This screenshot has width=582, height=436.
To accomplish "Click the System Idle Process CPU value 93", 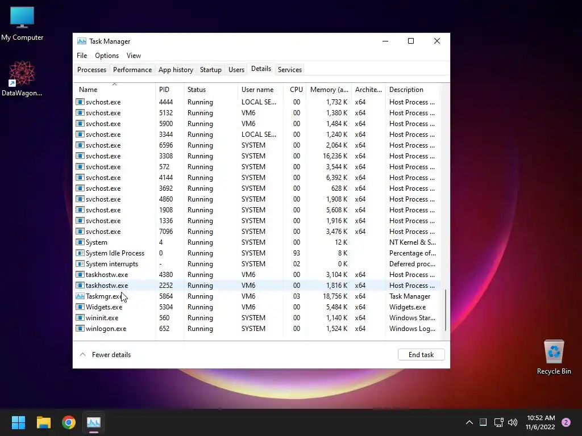I will (297, 253).
